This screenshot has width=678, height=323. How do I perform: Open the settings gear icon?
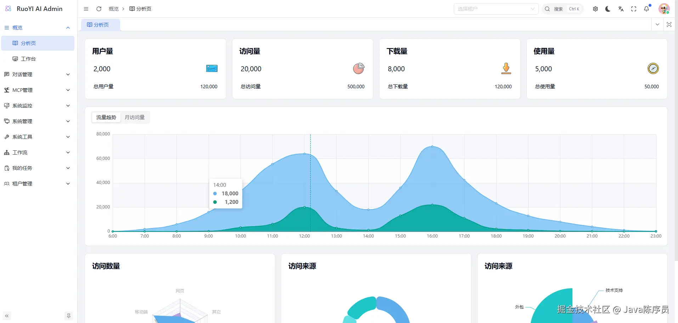pos(595,9)
